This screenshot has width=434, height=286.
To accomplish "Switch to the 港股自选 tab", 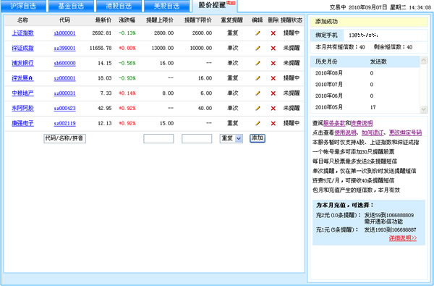I will click(x=119, y=6).
